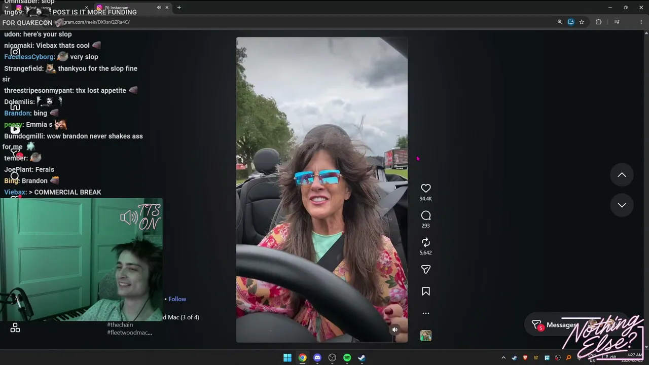The width and height of the screenshot is (649, 365).
Task: Open Instagram Search in sidebar
Action: (15, 176)
